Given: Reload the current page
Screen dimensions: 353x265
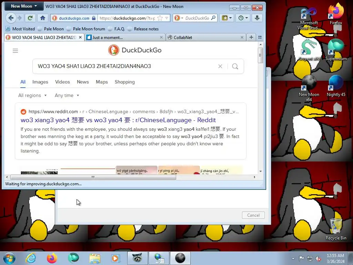Looking at the screenshot, I should click(30, 18).
